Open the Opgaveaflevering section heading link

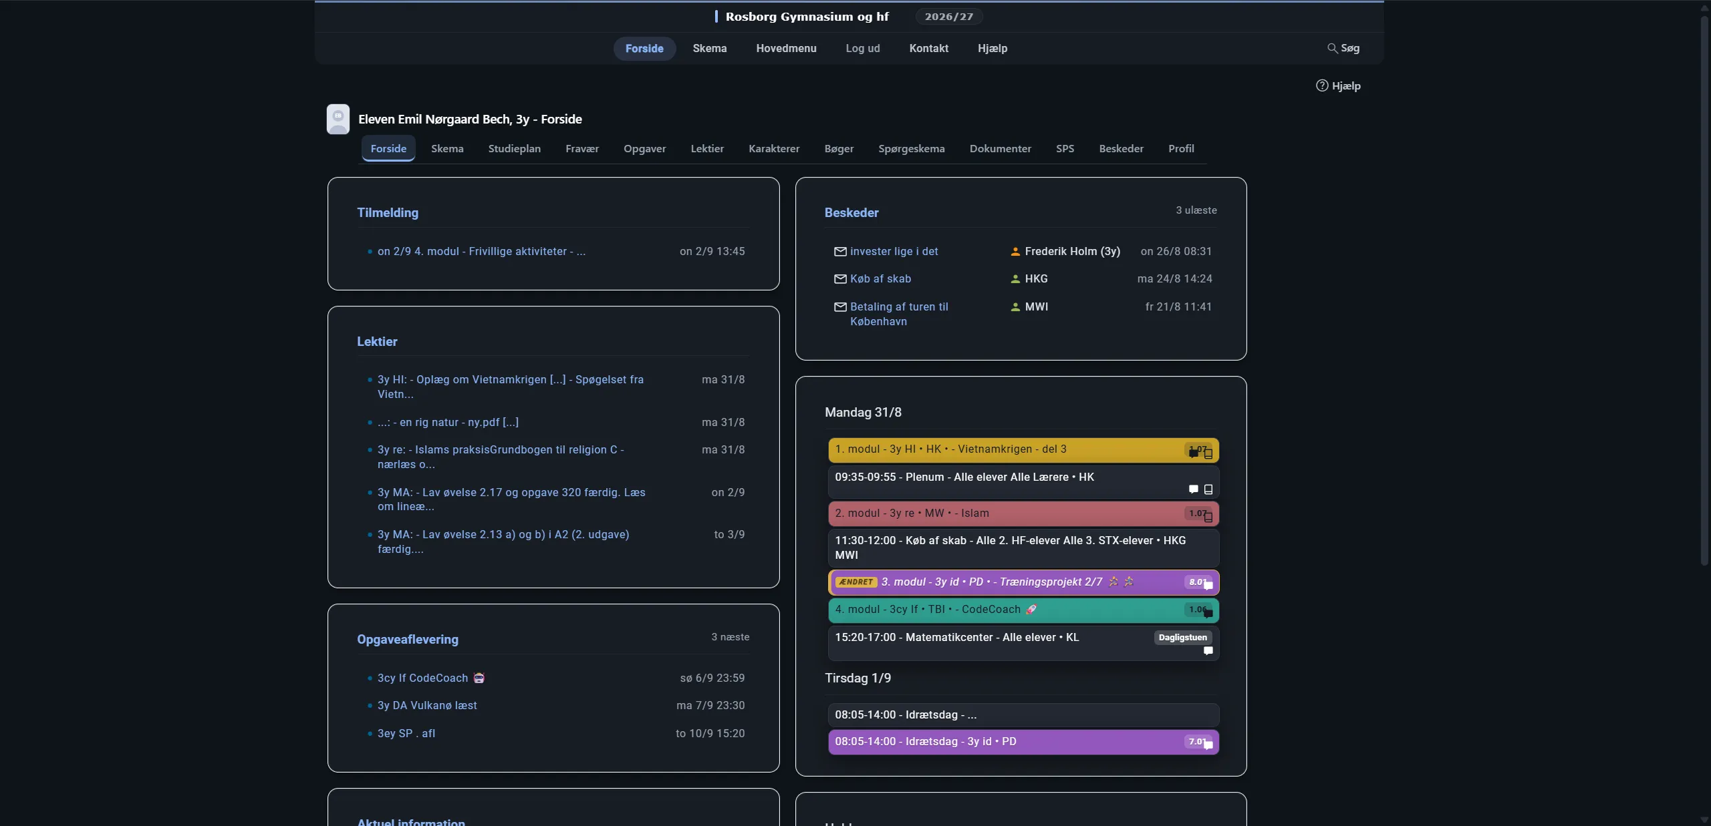pyautogui.click(x=408, y=639)
